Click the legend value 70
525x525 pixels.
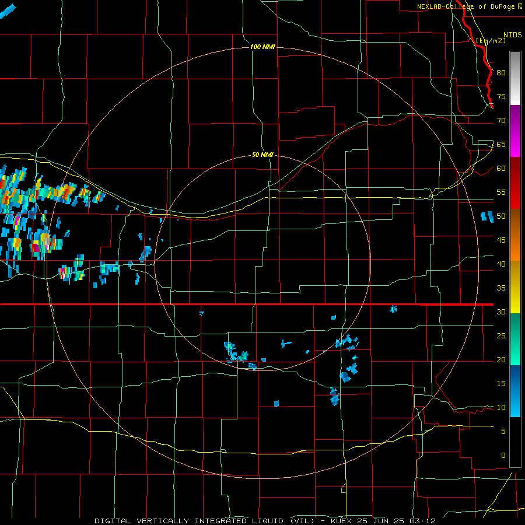tap(501, 121)
